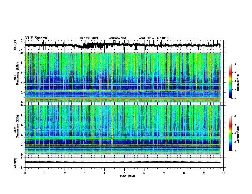Click time axis tick label '7'
This screenshot has height=194, width=252.
164,173
